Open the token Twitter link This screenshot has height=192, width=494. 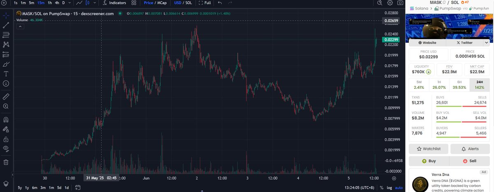465,42
